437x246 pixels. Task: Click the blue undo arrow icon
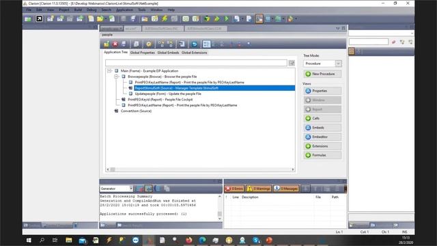[195, 44]
